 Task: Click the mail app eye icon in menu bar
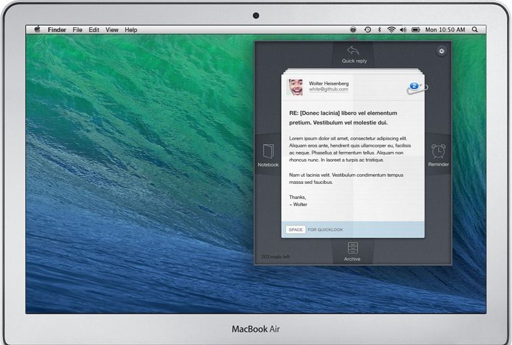pos(353,30)
